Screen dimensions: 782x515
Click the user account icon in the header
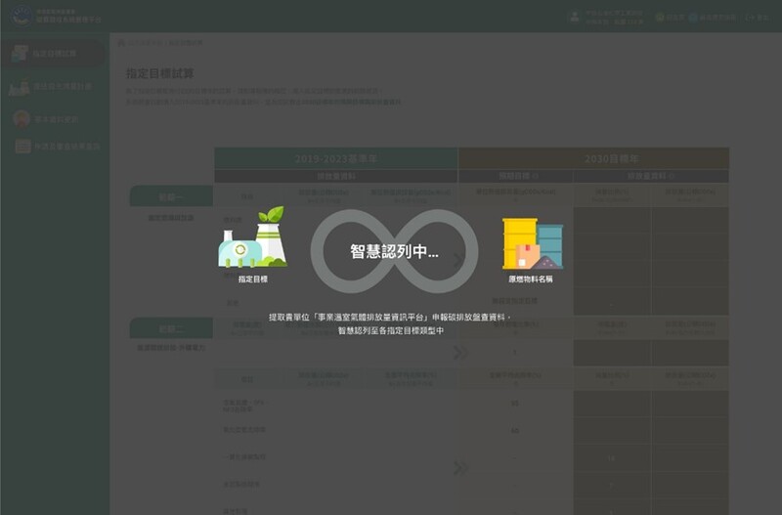tap(574, 17)
